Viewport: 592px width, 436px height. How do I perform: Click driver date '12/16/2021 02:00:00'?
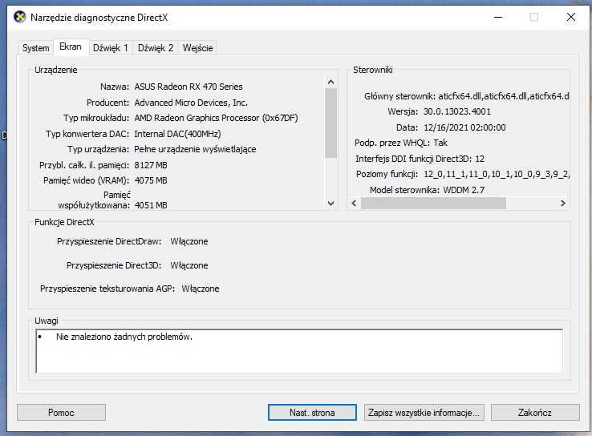pos(464,127)
